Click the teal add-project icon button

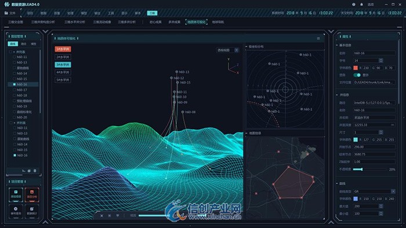coord(16,194)
